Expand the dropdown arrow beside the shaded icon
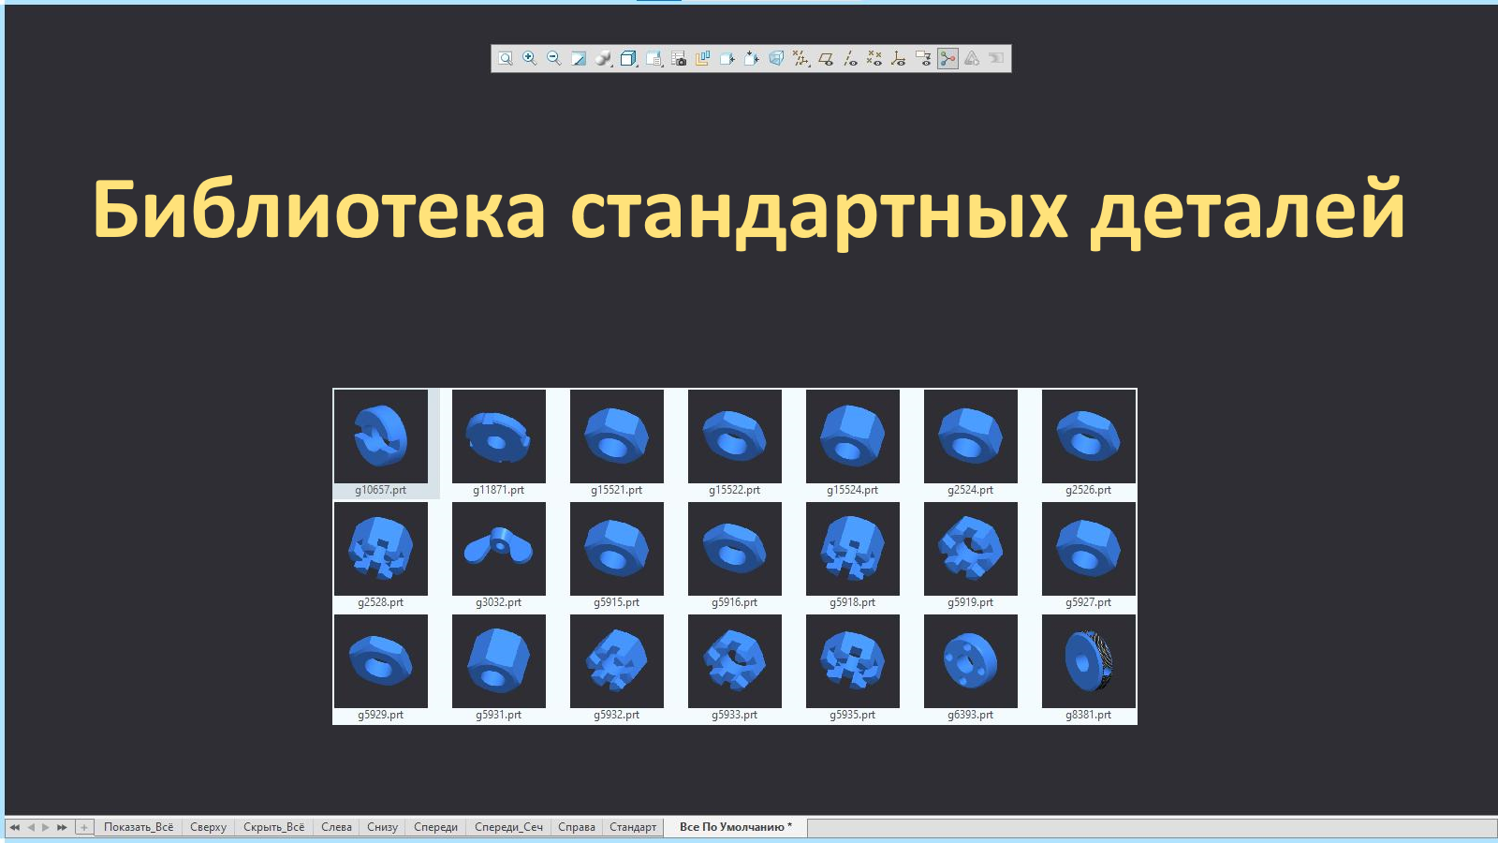 point(610,66)
